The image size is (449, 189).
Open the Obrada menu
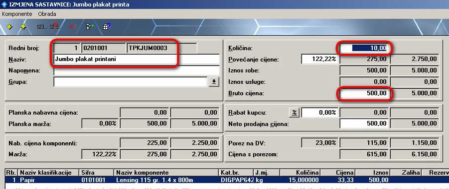47,14
